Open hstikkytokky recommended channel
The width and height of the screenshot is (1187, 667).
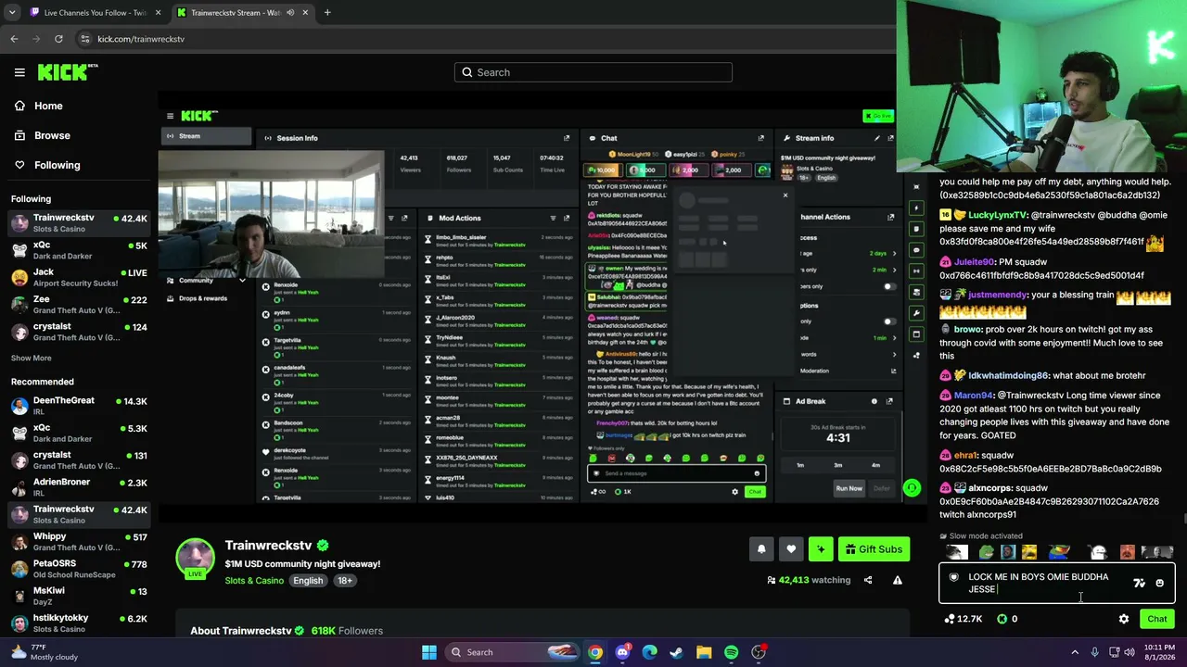79,623
